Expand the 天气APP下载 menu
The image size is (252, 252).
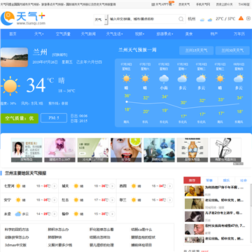[163, 4]
